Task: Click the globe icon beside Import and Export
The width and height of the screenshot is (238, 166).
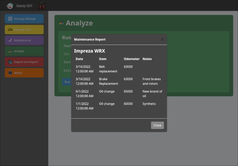Action: (10, 62)
